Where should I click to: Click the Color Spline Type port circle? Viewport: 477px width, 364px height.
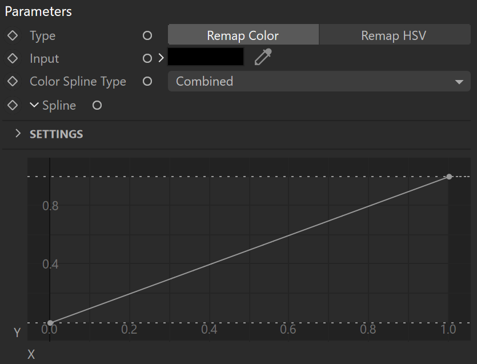pyautogui.click(x=147, y=81)
